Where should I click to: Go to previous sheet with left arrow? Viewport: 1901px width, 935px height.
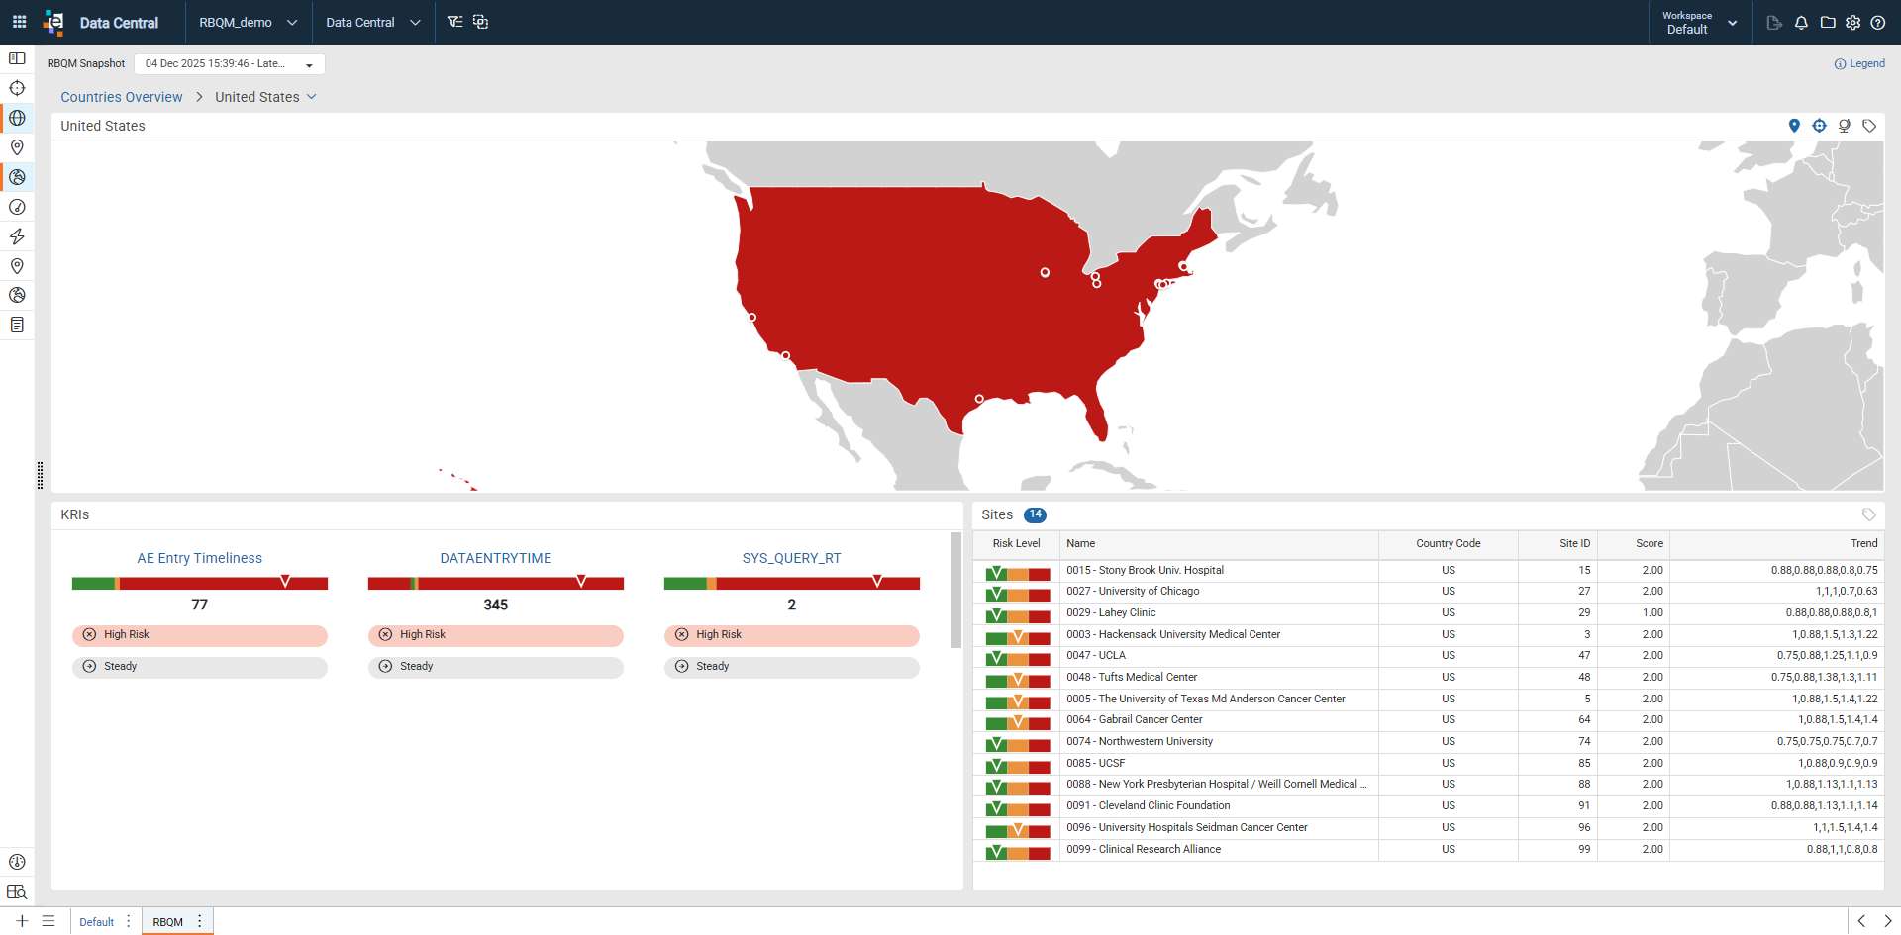click(x=1861, y=921)
